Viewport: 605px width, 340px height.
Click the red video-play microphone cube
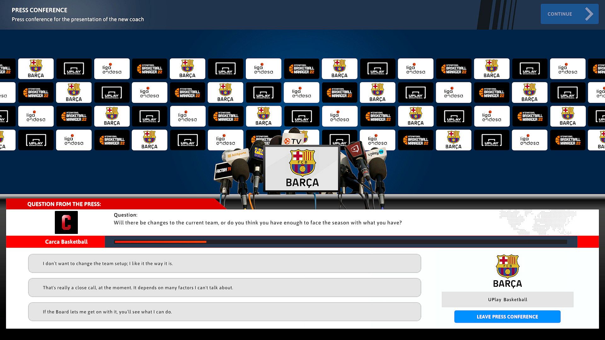355,149
